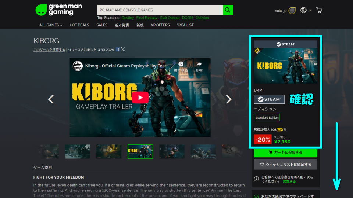Click the カートに追加する button
The height and width of the screenshot is (198, 353).
click(285, 153)
